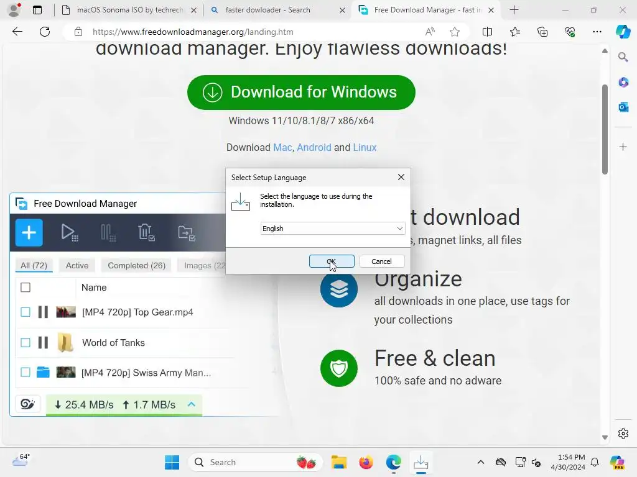Open the Favorites list icon
Screen dimensions: 637x477
point(514,32)
